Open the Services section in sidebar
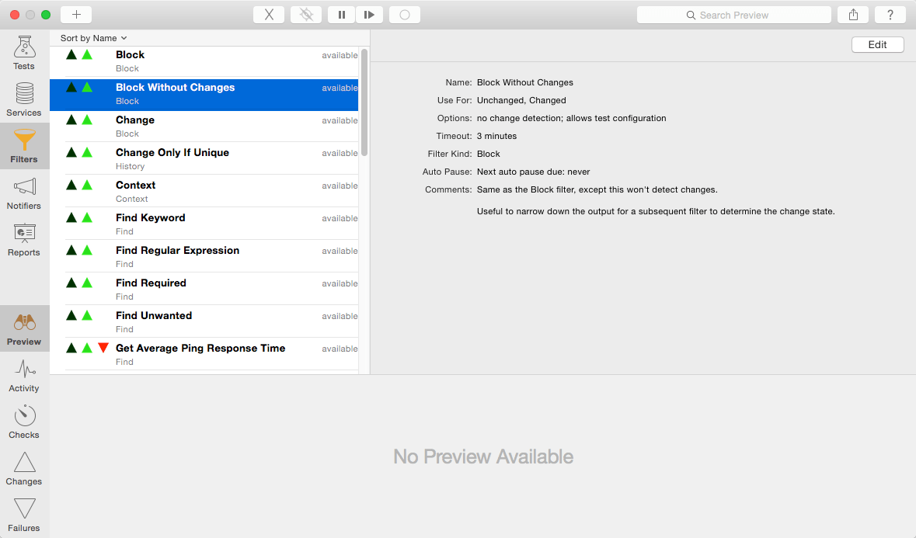Image resolution: width=916 pixels, height=538 pixels. pos(24,99)
